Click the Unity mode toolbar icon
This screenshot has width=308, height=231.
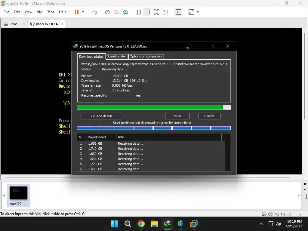(166, 12)
